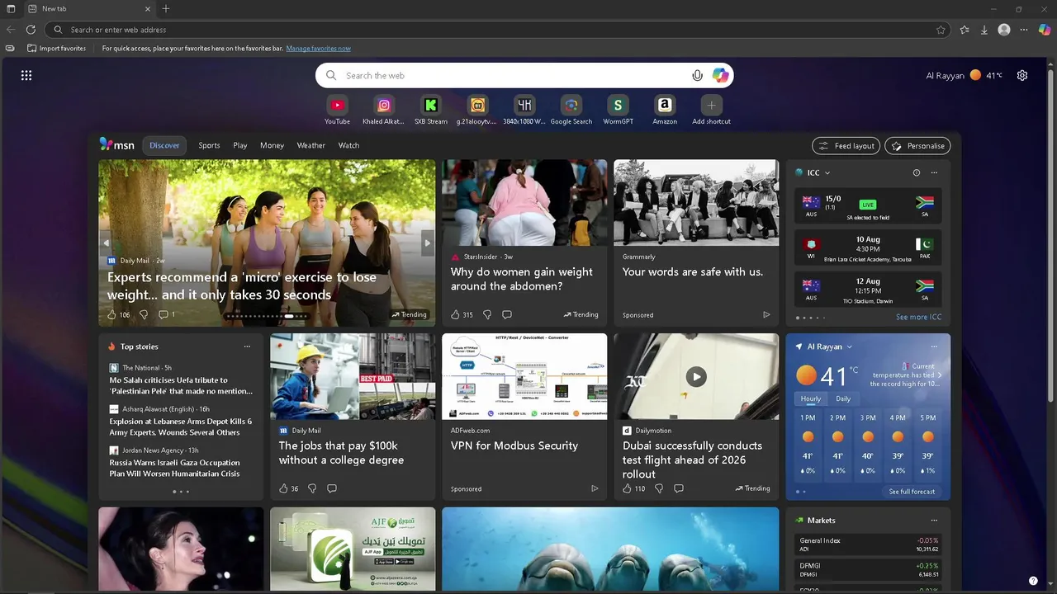Open the Copilot sidebar icon in toolbar
Image resolution: width=1057 pixels, height=594 pixels.
(x=1044, y=30)
